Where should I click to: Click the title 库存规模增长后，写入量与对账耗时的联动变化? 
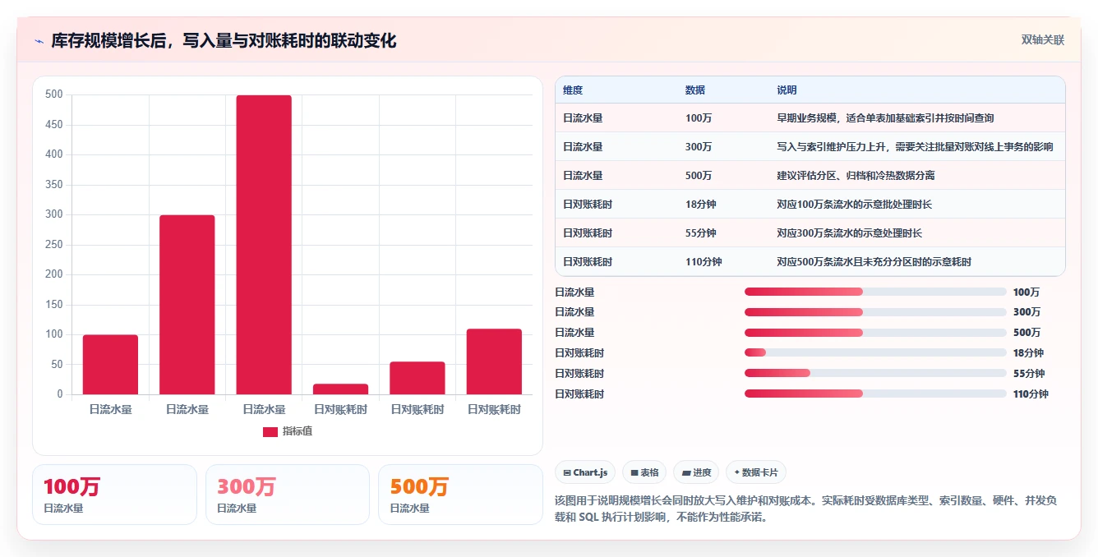pos(224,41)
